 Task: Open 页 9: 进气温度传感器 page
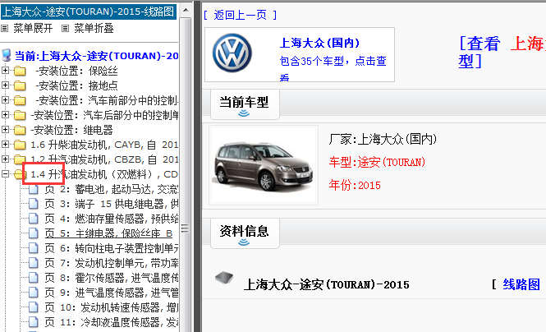(x=112, y=293)
